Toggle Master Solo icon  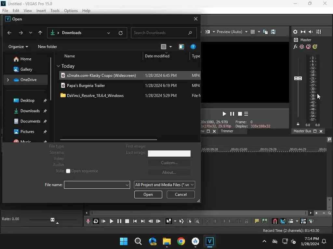[315, 47]
